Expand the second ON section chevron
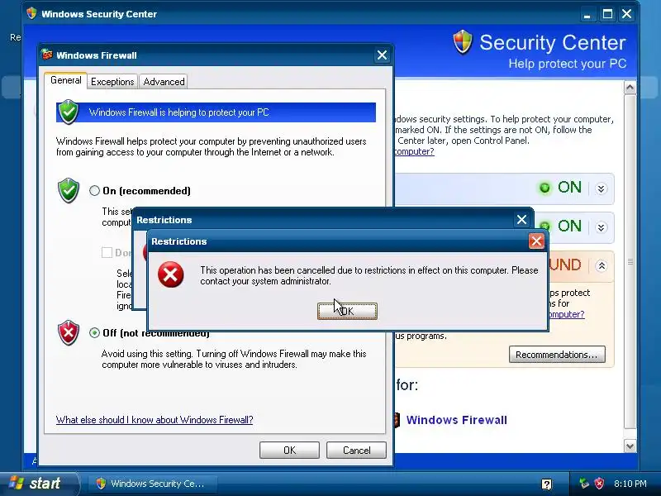The width and height of the screenshot is (661, 496). tap(602, 227)
